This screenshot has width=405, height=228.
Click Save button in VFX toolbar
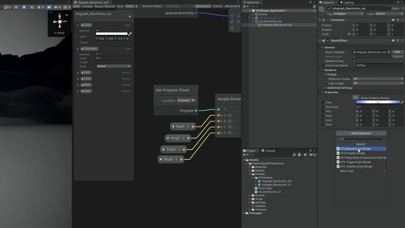[120, 6]
